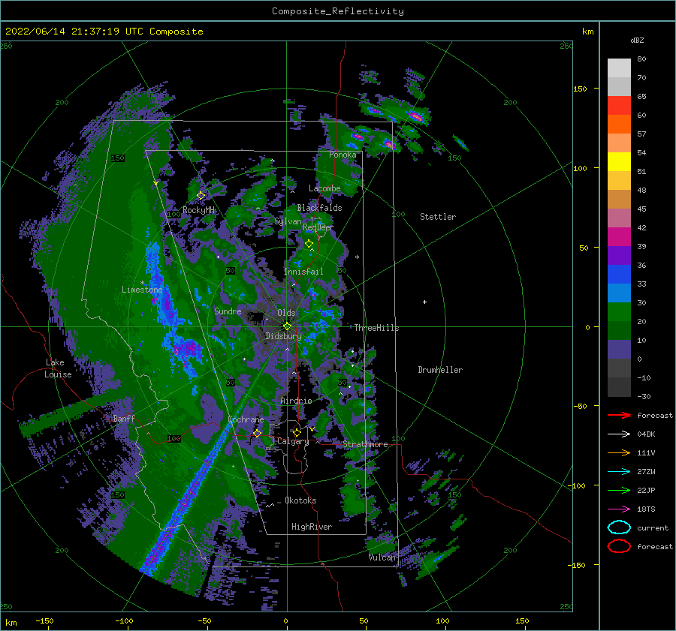Image resolution: width=676 pixels, height=631 pixels.
Task: Click the HighRiver town label
Action: click(x=311, y=527)
